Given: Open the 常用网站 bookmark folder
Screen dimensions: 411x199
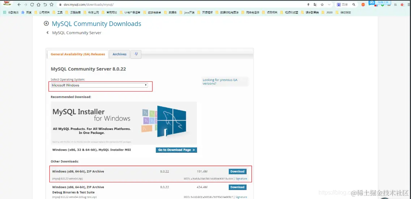Looking at the screenshot, I should pos(109,12).
